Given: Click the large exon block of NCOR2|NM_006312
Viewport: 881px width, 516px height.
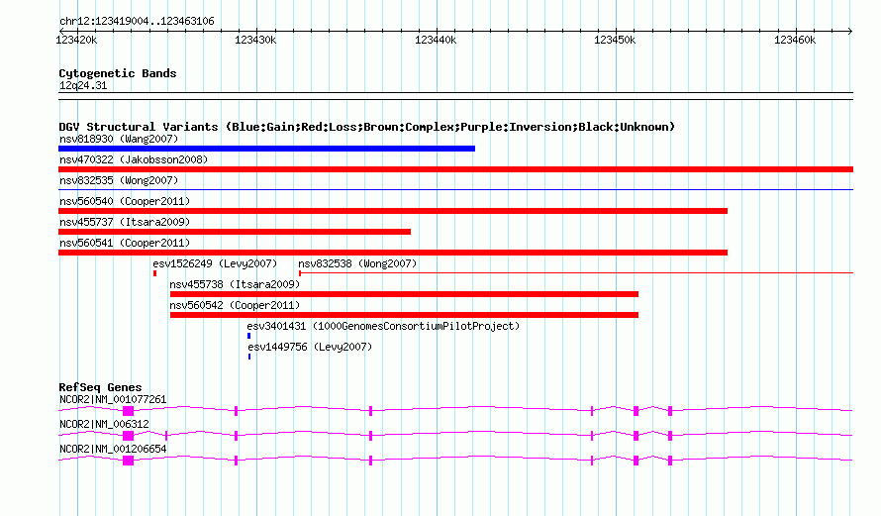Looking at the screenshot, I should [128, 436].
